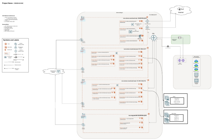Click the Service Gateway icon of hub VCN
The width and height of the screenshot is (213, 140).
click(x=81, y=40)
